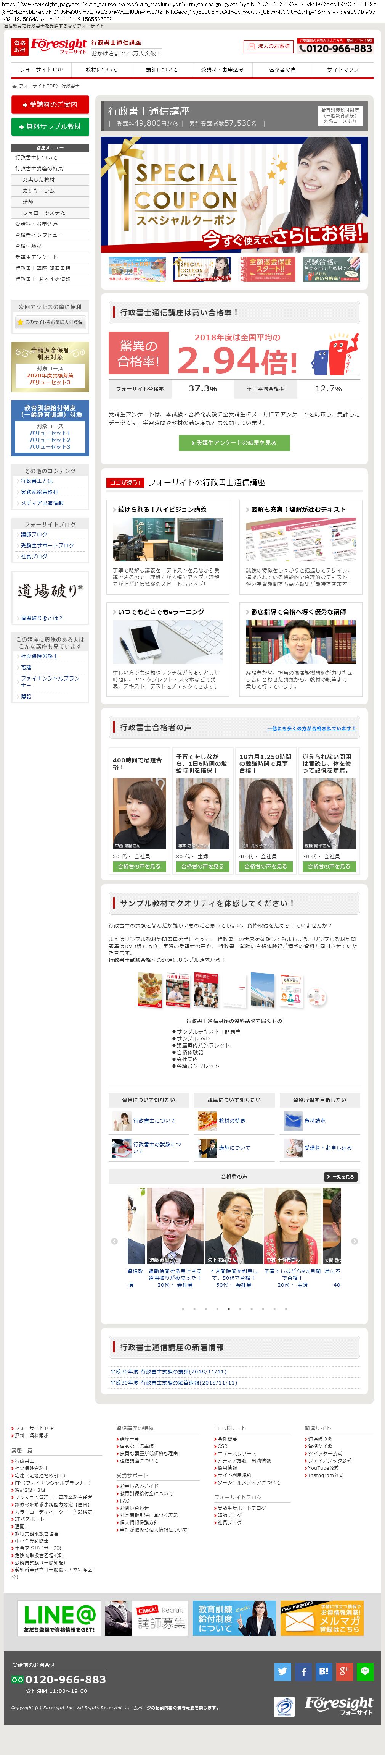
Task: Open 受講生アンケートの結果を見る button
Action: point(234,443)
